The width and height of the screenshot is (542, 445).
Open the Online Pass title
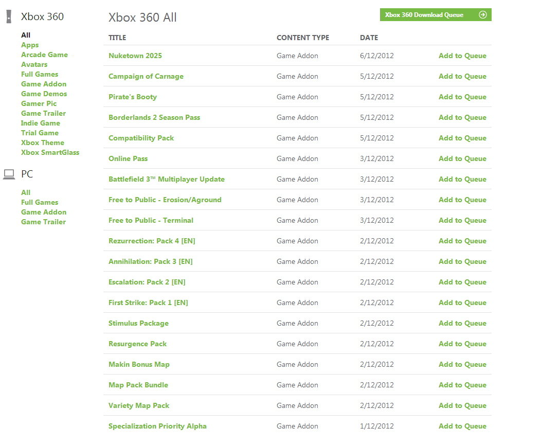[128, 158]
